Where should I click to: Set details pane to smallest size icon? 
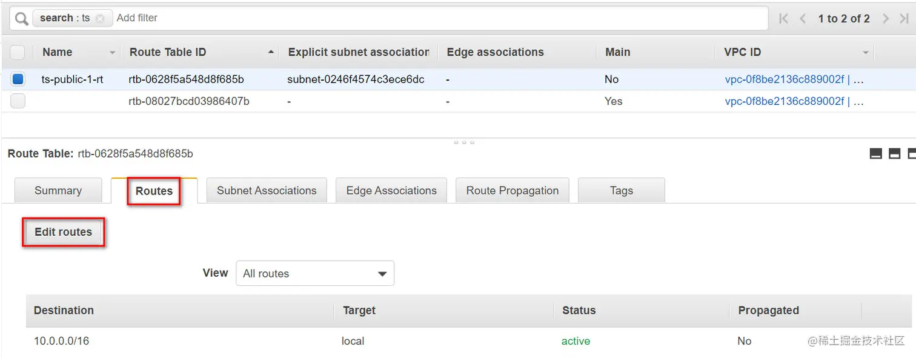875,154
